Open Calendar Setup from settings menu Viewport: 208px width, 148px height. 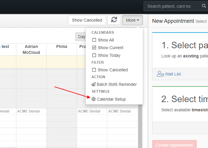tap(111, 99)
